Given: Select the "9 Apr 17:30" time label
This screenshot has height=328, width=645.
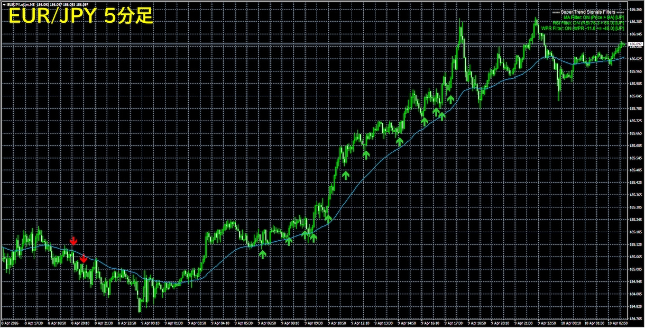Looking at the screenshot, I should (454, 322).
